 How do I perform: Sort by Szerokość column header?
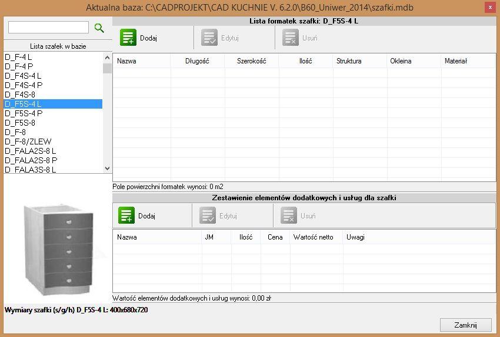tap(252, 61)
